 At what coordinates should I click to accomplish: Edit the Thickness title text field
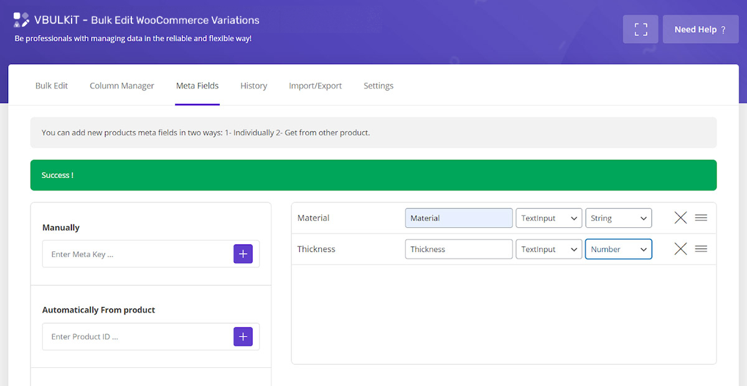[x=458, y=249]
